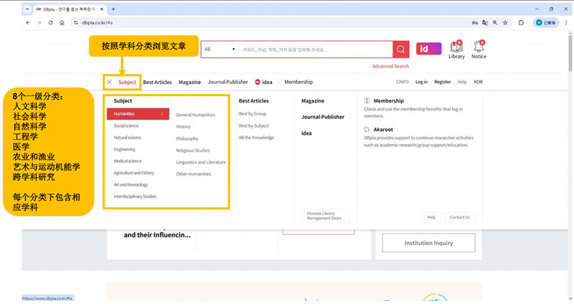The image size is (574, 304).
Task: Open Religious Studies subcategory
Action: [x=193, y=151]
